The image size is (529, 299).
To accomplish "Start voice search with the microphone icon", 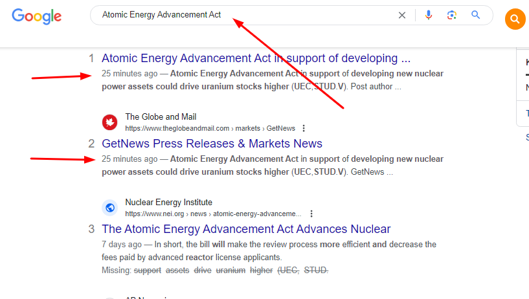I will pos(429,15).
